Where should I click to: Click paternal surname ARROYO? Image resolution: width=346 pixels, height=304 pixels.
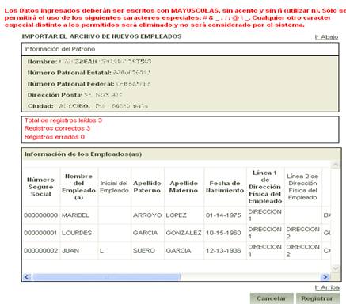pos(147,215)
